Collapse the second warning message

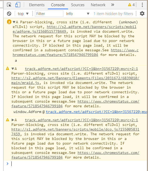[13, 69]
